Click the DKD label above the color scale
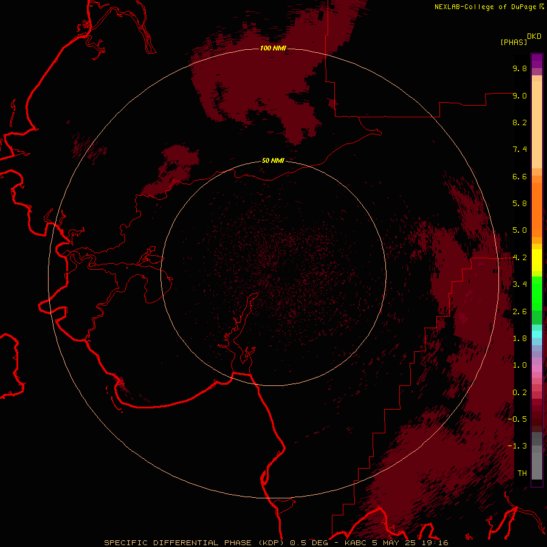547x547 pixels. click(534, 36)
